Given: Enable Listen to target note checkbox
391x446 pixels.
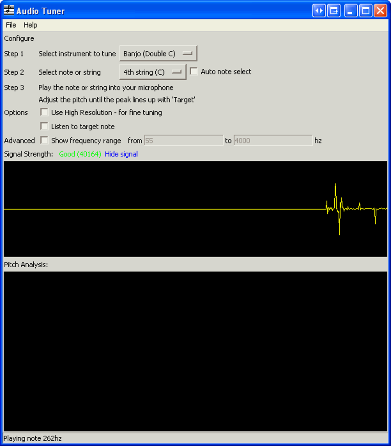Looking at the screenshot, I should pyautogui.click(x=44, y=126).
